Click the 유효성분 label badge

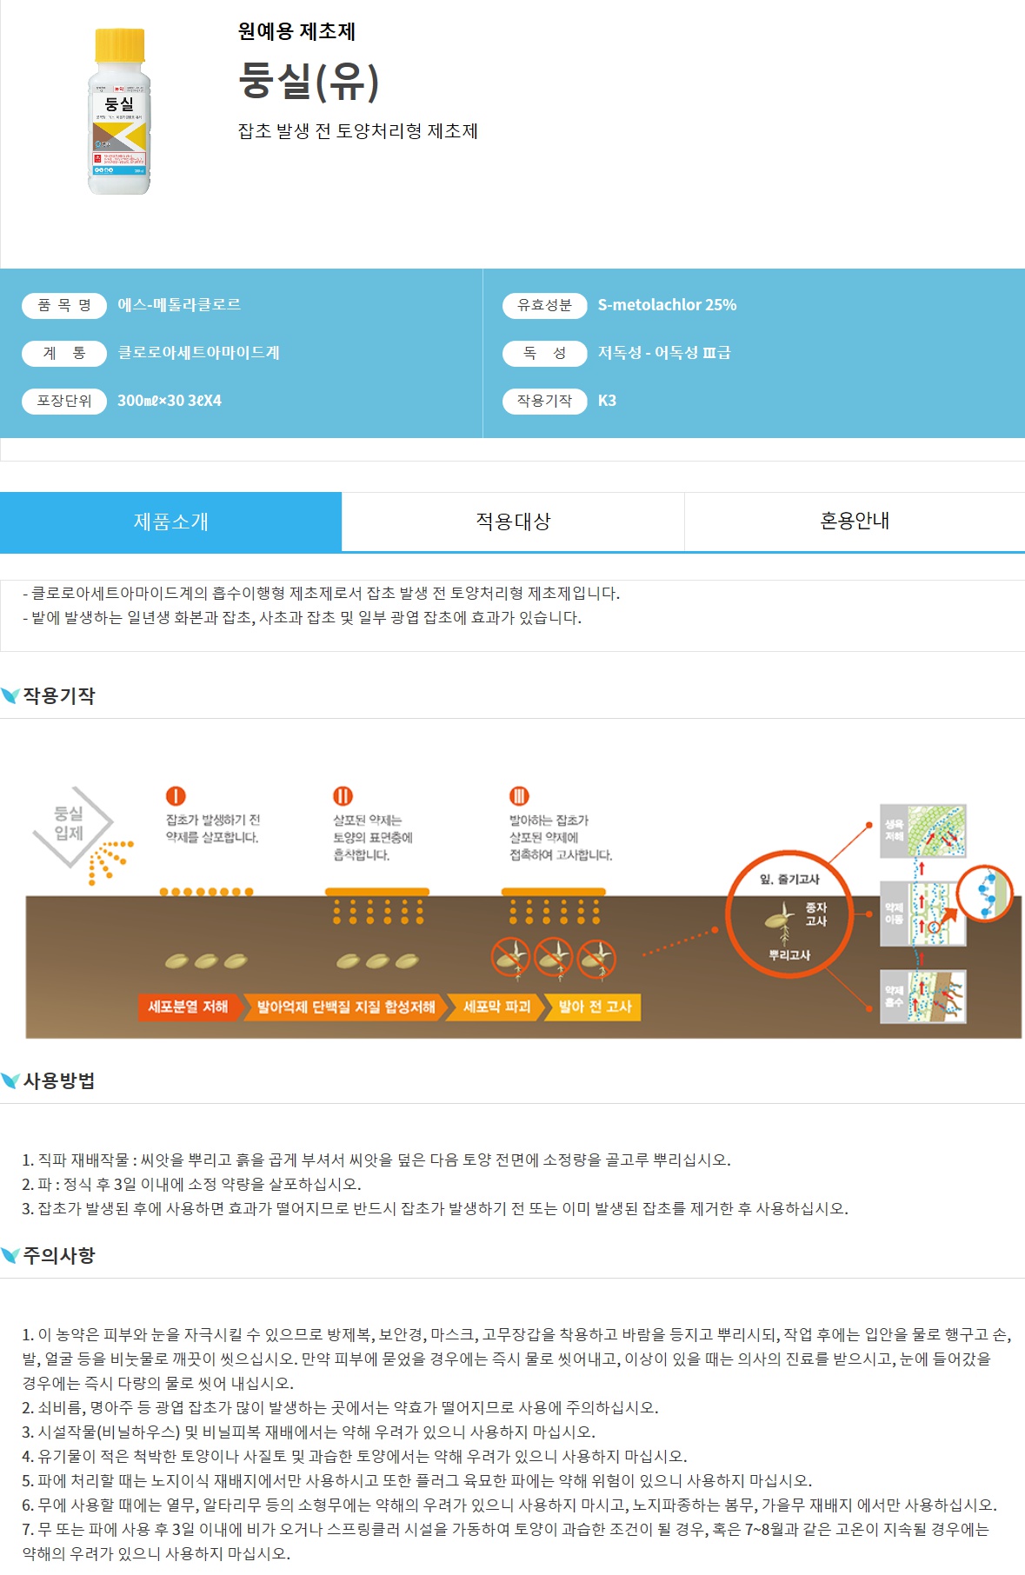coord(545,305)
